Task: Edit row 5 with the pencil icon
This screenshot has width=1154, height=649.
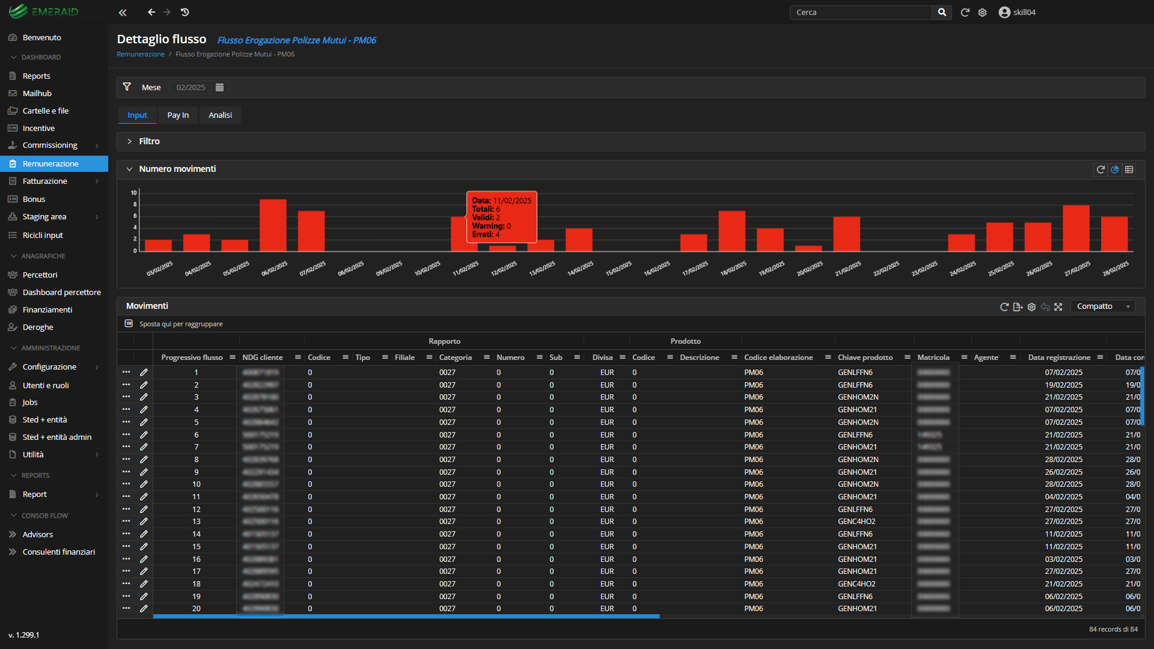Action: coord(144,422)
